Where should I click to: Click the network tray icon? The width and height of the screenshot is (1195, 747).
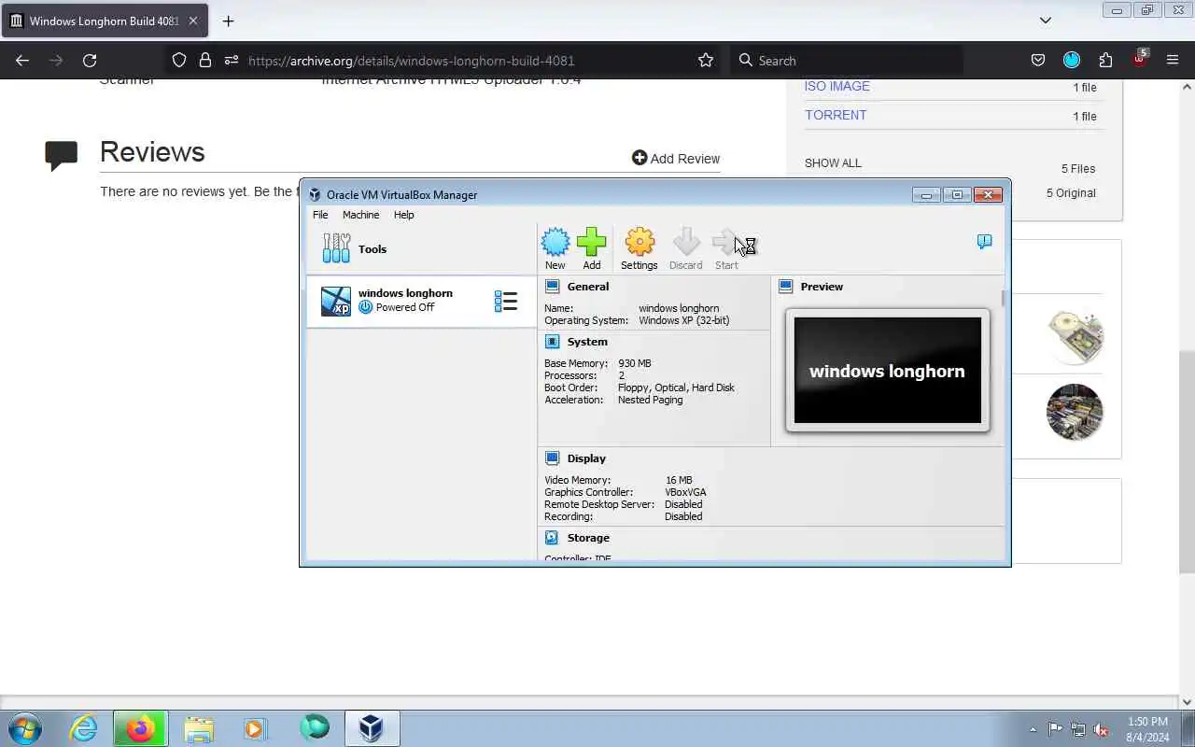pyautogui.click(x=1077, y=729)
